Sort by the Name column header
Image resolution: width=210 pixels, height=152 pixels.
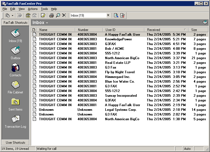coord(56,30)
